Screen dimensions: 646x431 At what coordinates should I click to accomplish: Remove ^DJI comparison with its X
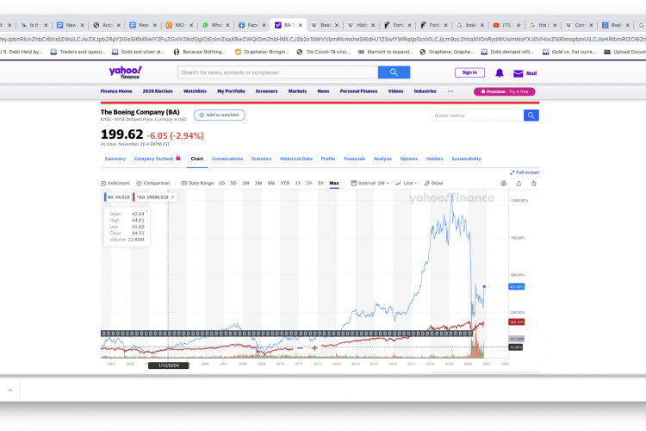[x=173, y=197]
